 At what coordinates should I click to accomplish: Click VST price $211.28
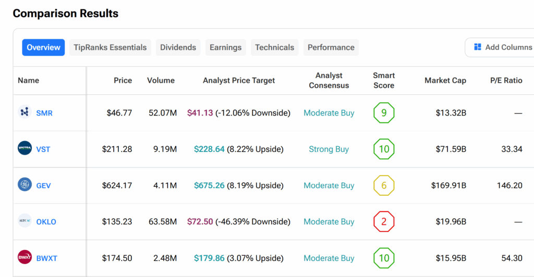117,149
